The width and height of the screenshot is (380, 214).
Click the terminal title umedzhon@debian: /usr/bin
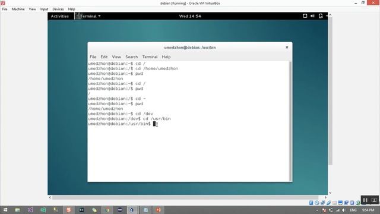(x=190, y=48)
